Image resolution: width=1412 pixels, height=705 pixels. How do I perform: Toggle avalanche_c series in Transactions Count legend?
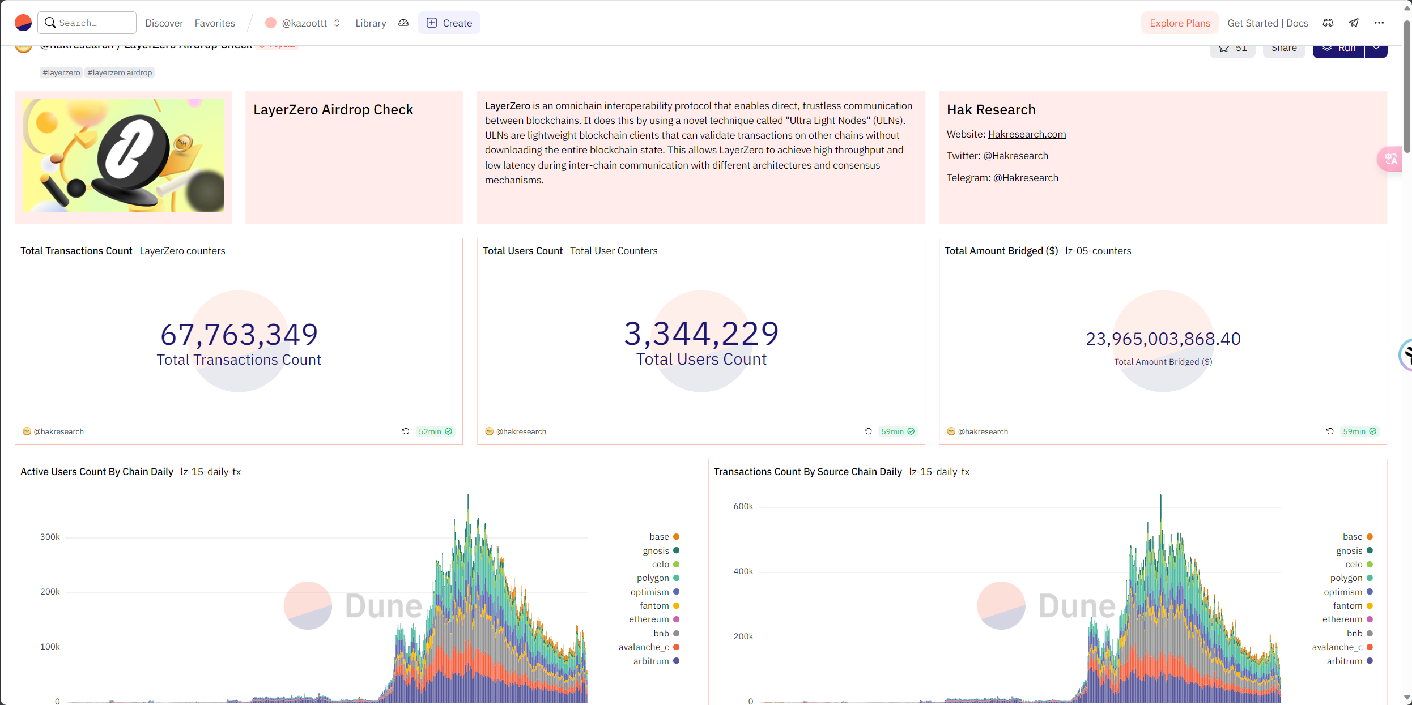[x=1342, y=647]
